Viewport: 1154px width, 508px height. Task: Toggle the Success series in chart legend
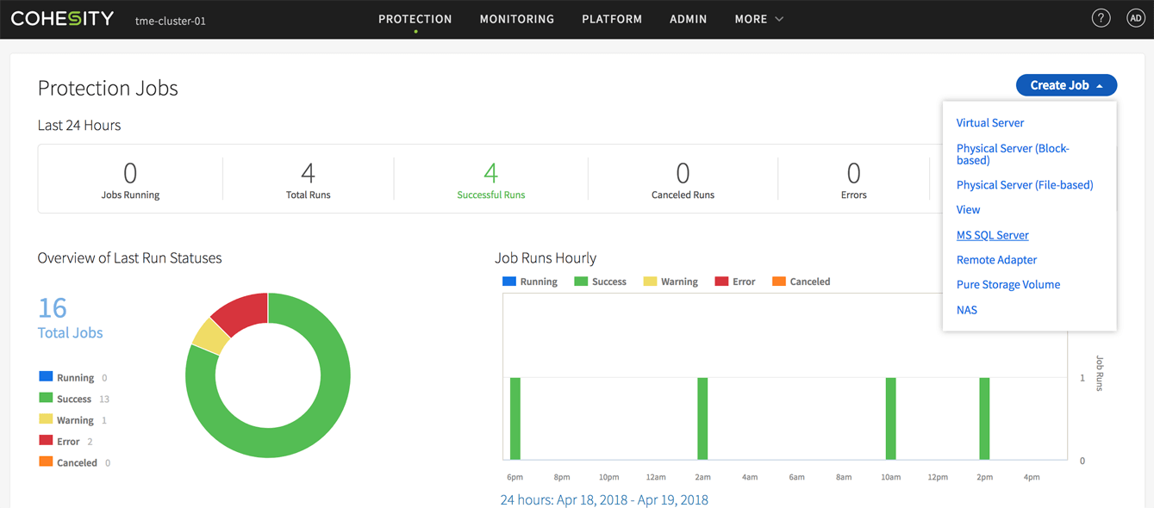(600, 282)
